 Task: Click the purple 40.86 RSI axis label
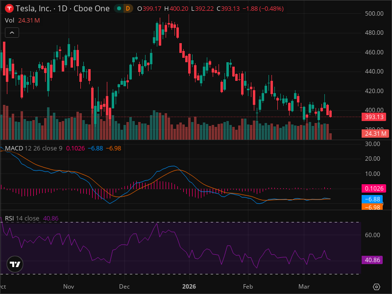(372, 260)
